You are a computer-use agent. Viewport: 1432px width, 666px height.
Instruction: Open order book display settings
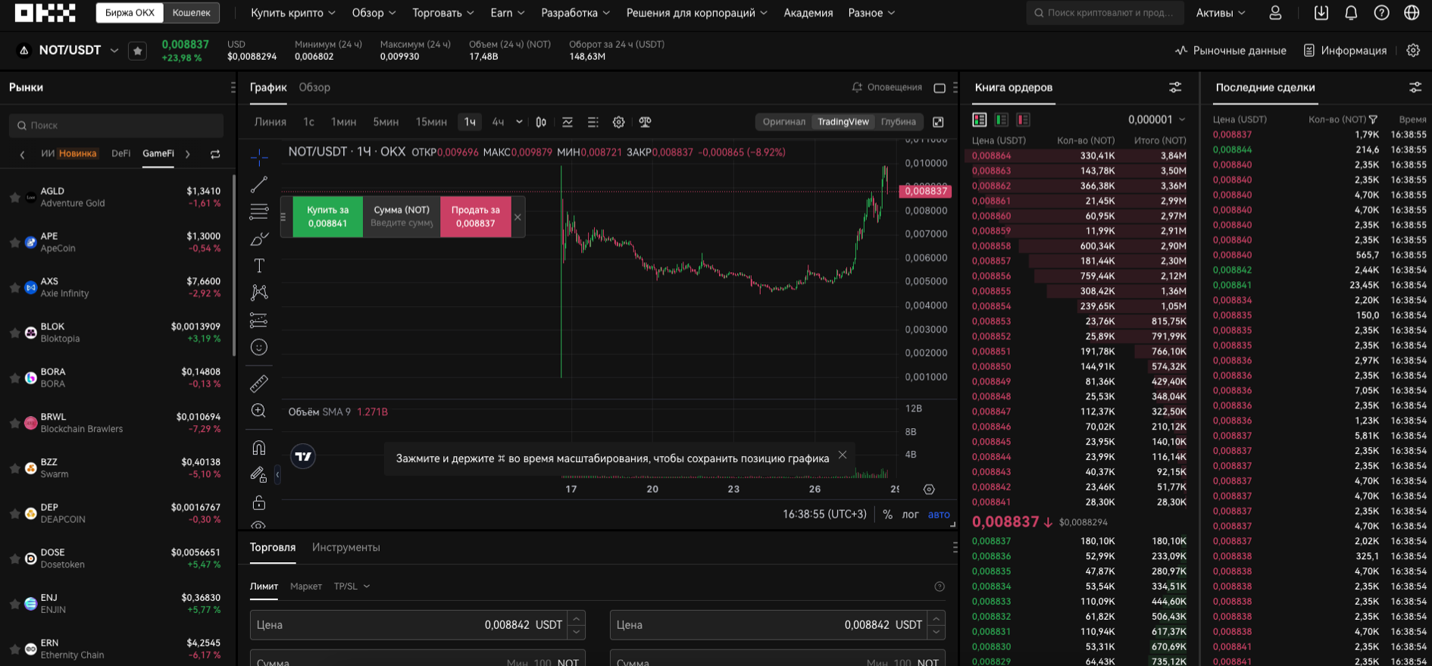(x=1175, y=88)
